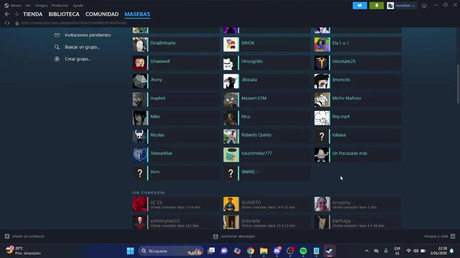Open File Explorer from taskbar
Image resolution: width=460 pixels, height=258 pixels.
(x=264, y=251)
